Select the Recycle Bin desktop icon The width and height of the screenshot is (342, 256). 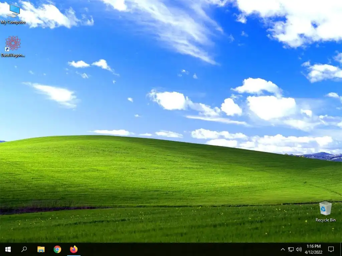click(325, 212)
